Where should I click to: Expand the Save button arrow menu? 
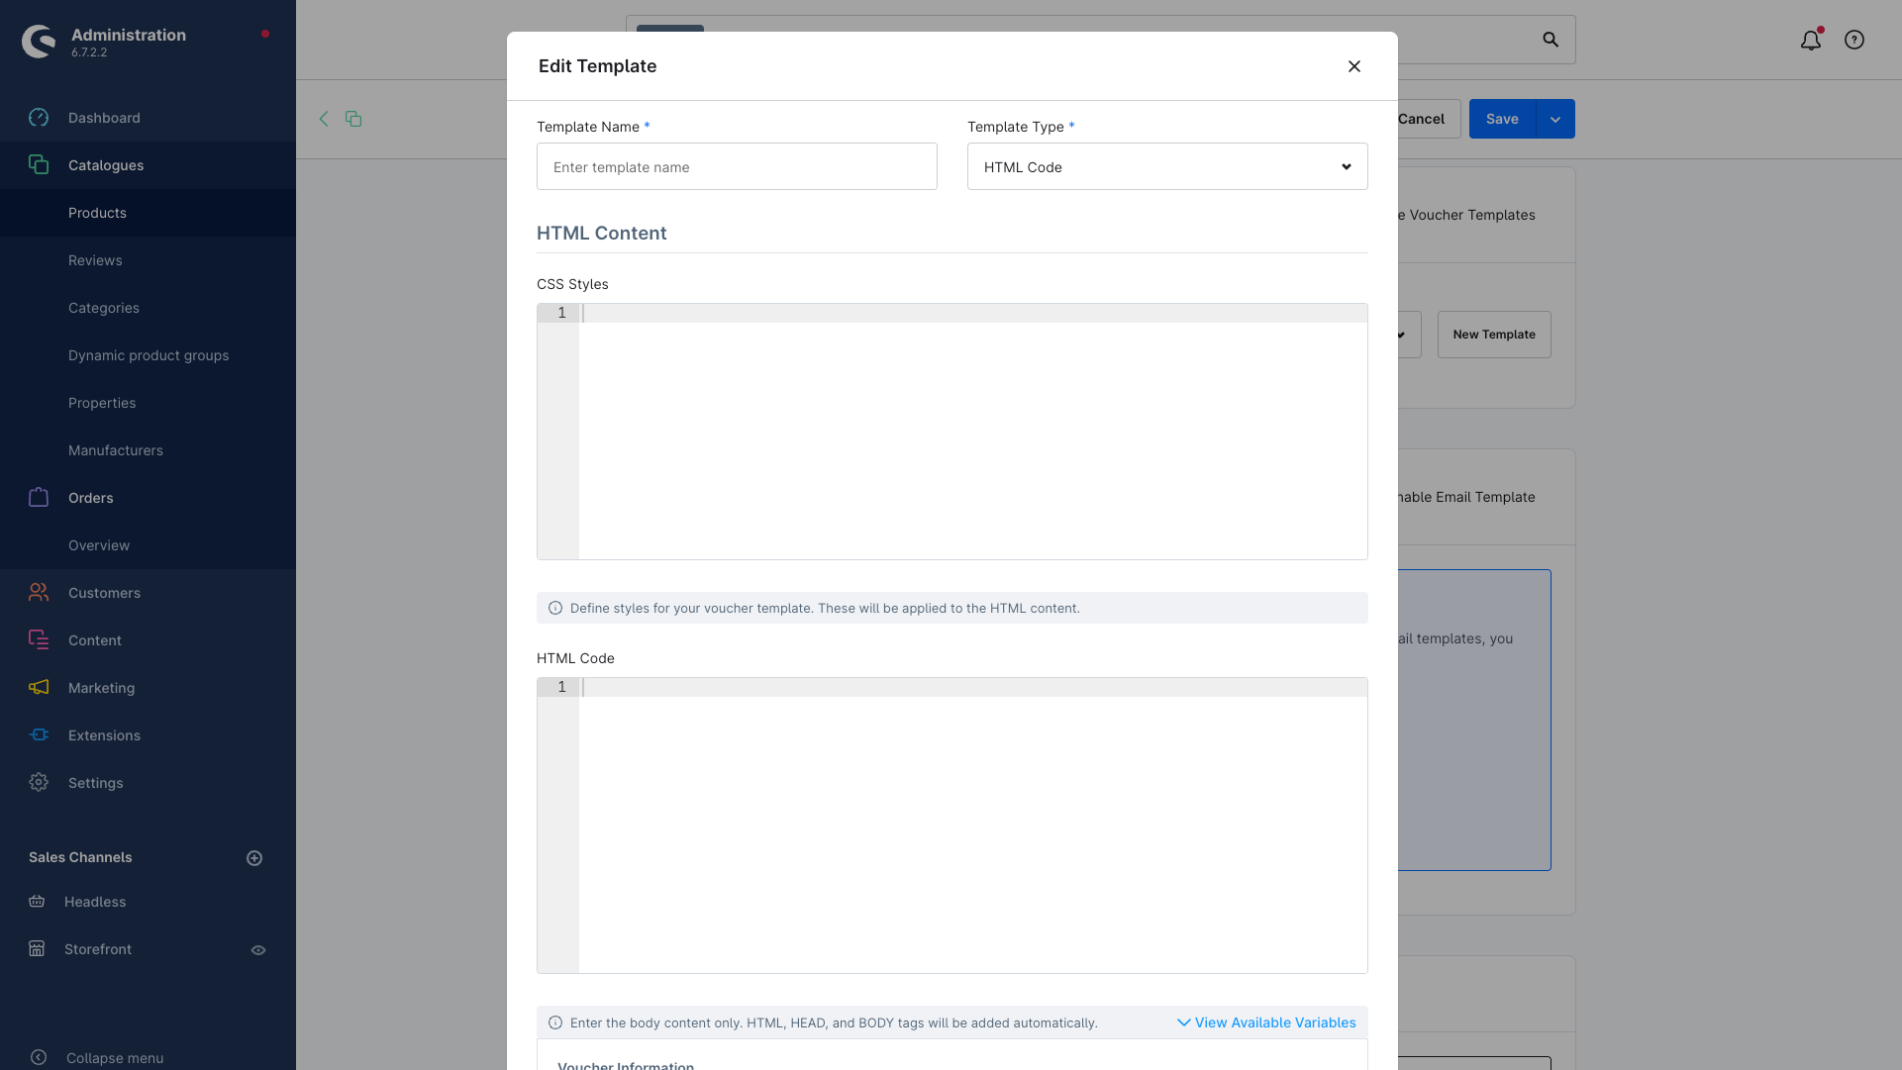point(1554,120)
